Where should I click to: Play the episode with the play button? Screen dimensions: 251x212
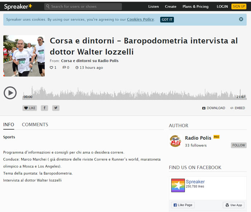pos(10,93)
